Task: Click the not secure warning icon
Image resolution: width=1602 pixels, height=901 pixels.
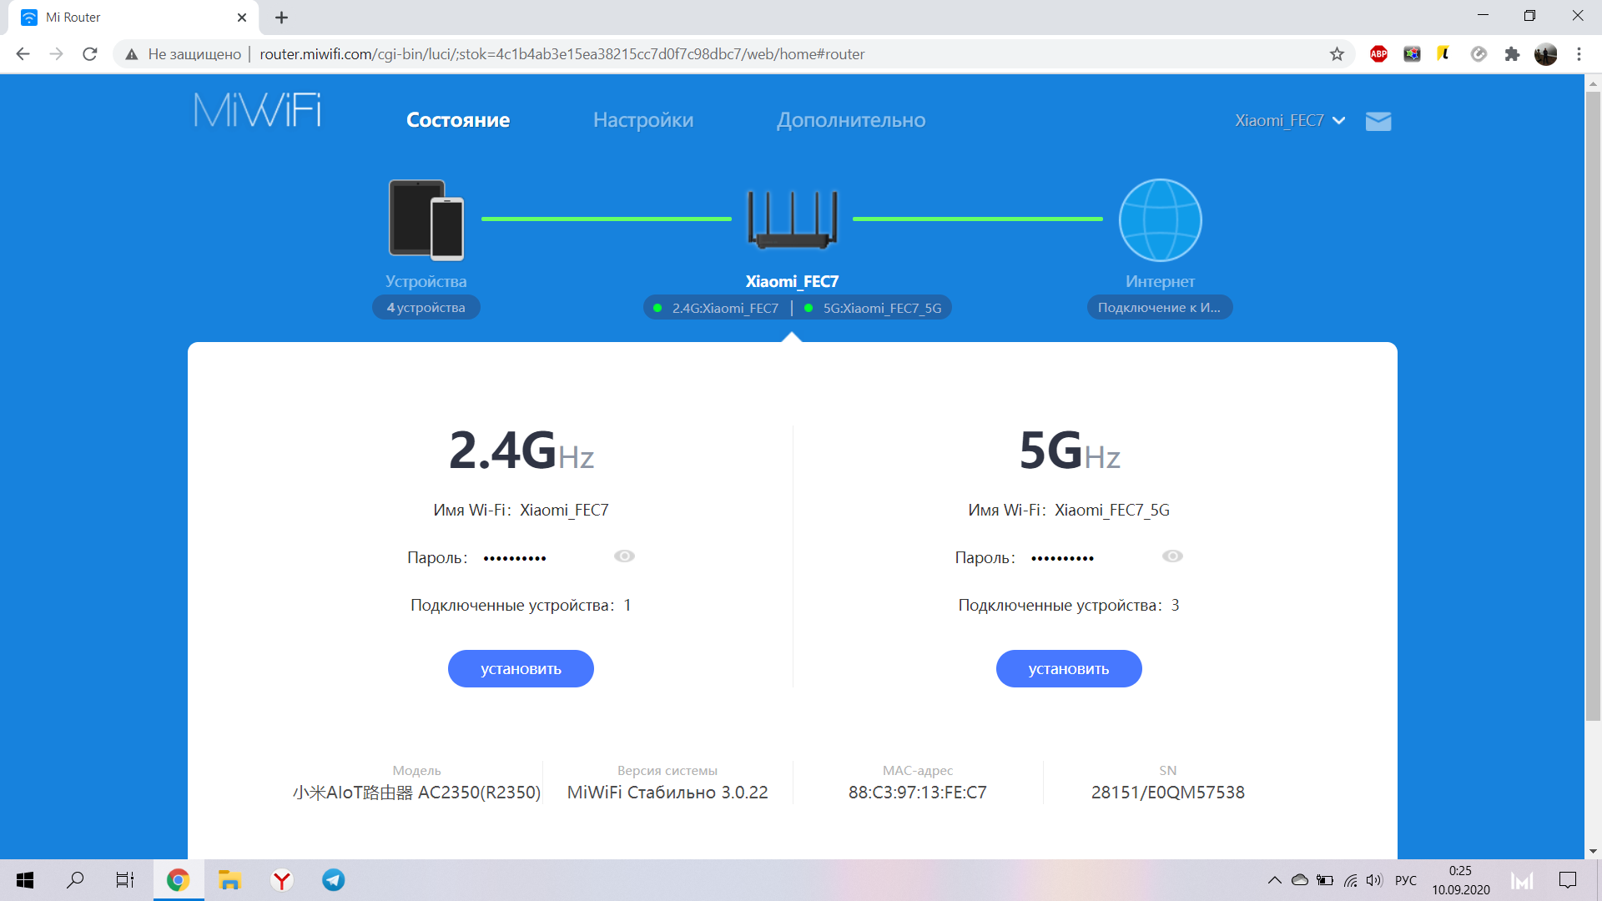Action: [132, 54]
